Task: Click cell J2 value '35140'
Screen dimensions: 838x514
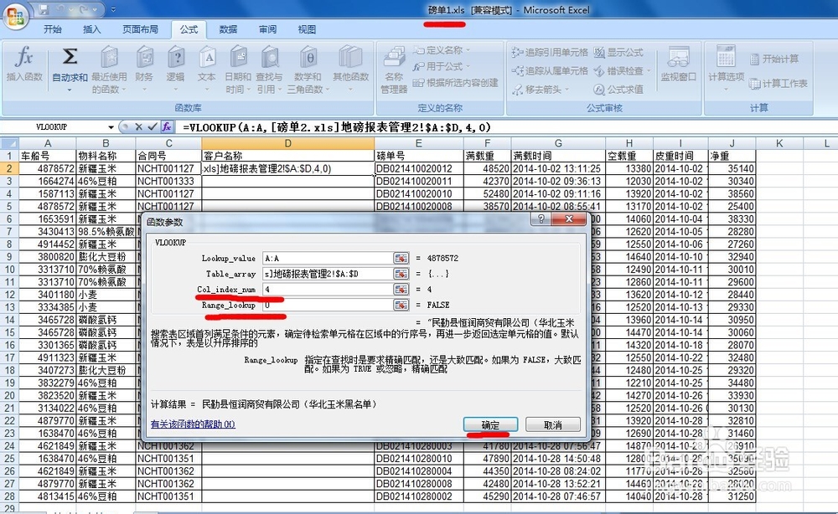Action: [x=732, y=168]
